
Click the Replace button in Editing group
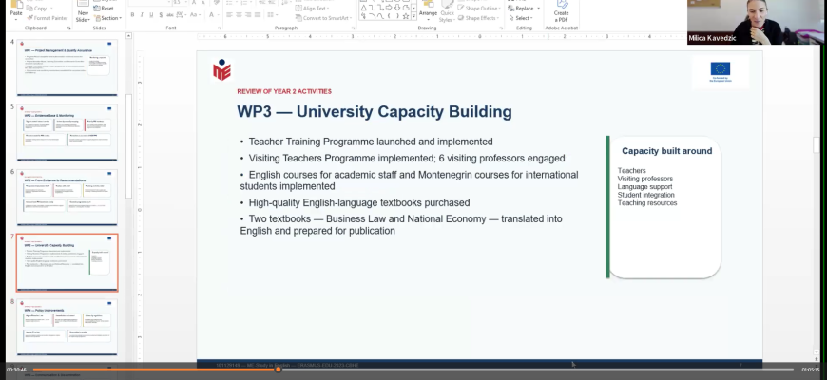523,9
